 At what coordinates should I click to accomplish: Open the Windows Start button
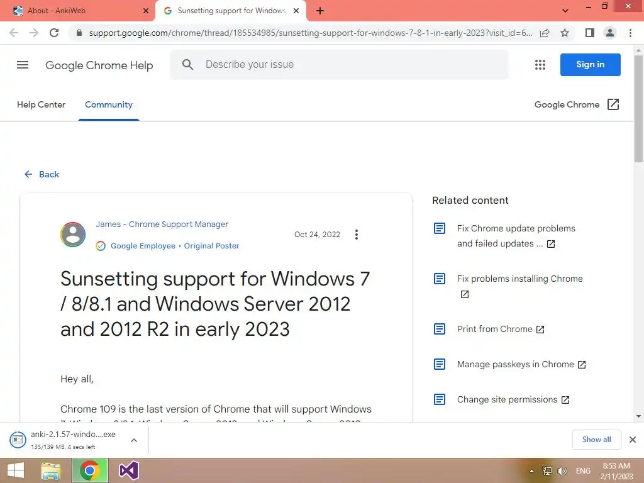click(16, 470)
